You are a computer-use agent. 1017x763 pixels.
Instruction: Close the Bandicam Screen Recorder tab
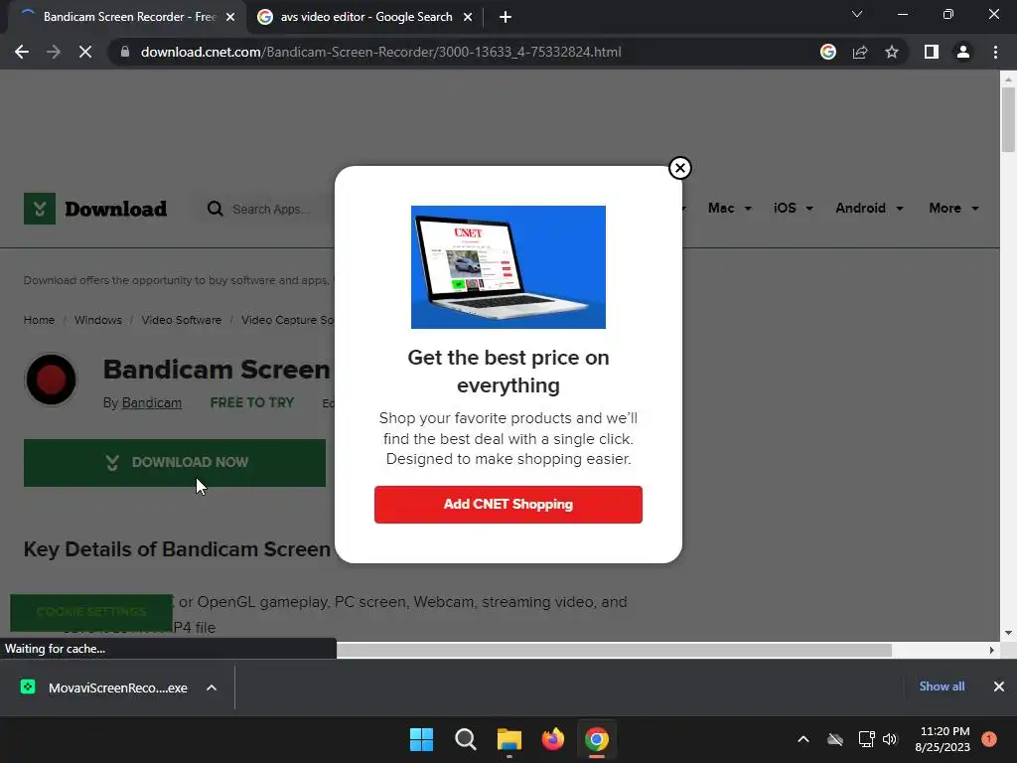point(230,17)
